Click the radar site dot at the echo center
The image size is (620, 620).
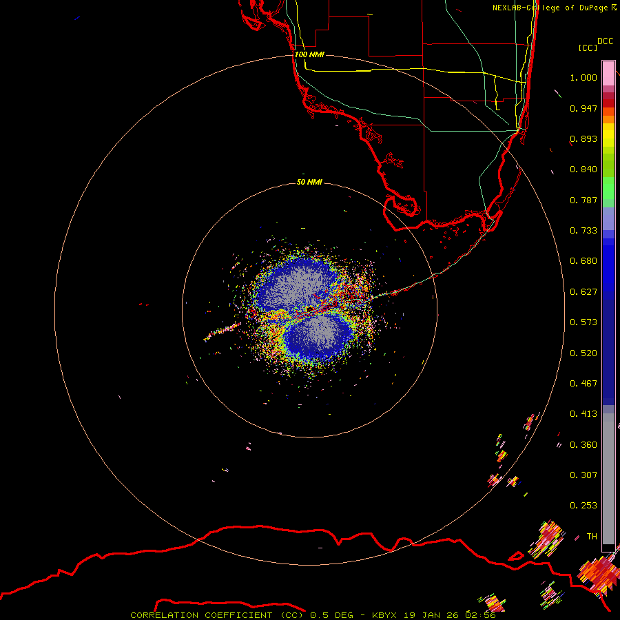click(x=309, y=308)
